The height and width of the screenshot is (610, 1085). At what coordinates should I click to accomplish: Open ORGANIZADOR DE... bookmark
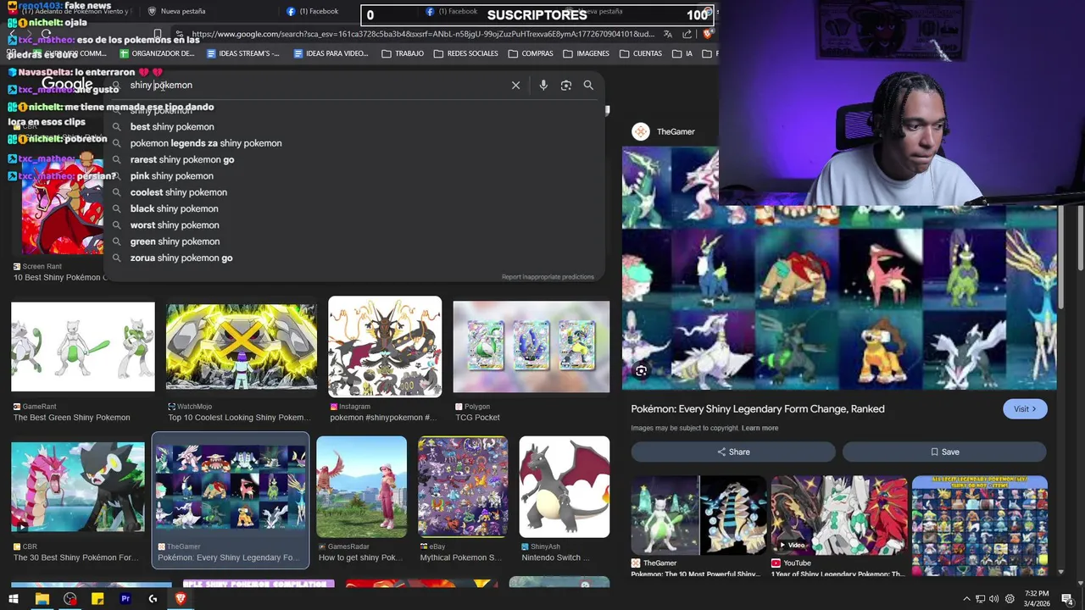(x=157, y=53)
